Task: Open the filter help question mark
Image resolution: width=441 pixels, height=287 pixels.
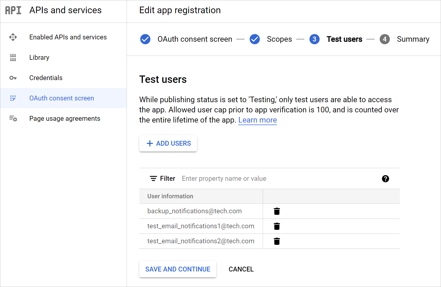Action: click(386, 179)
